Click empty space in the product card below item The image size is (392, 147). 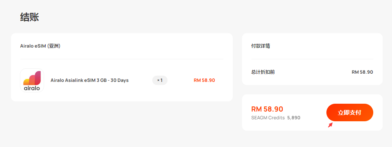tap(122, 97)
